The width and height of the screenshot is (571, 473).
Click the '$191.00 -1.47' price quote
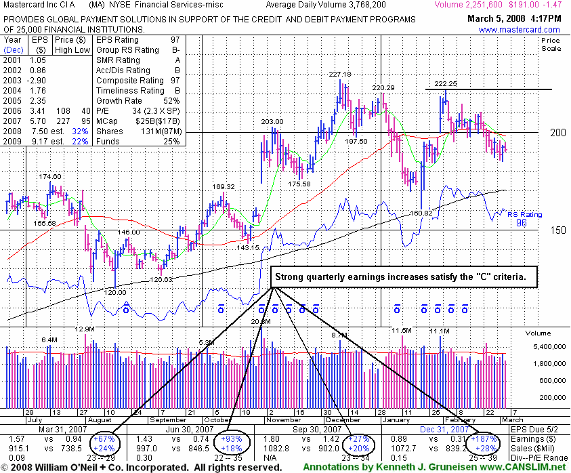[x=535, y=5]
